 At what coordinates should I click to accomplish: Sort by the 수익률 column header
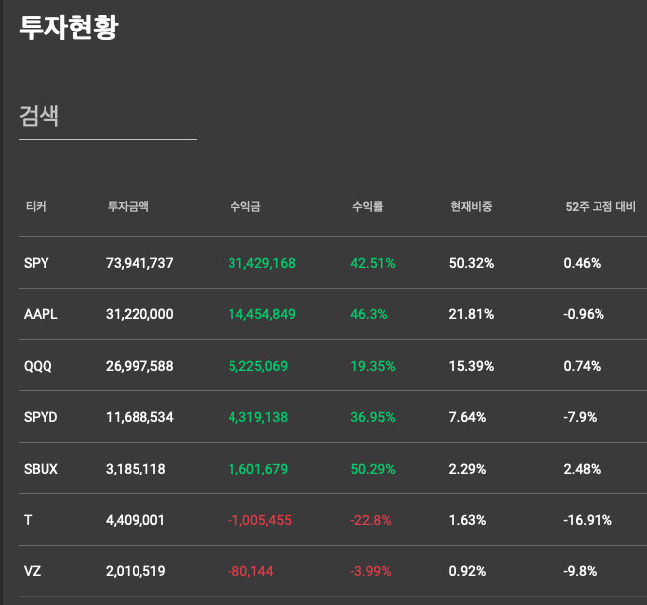tap(368, 206)
